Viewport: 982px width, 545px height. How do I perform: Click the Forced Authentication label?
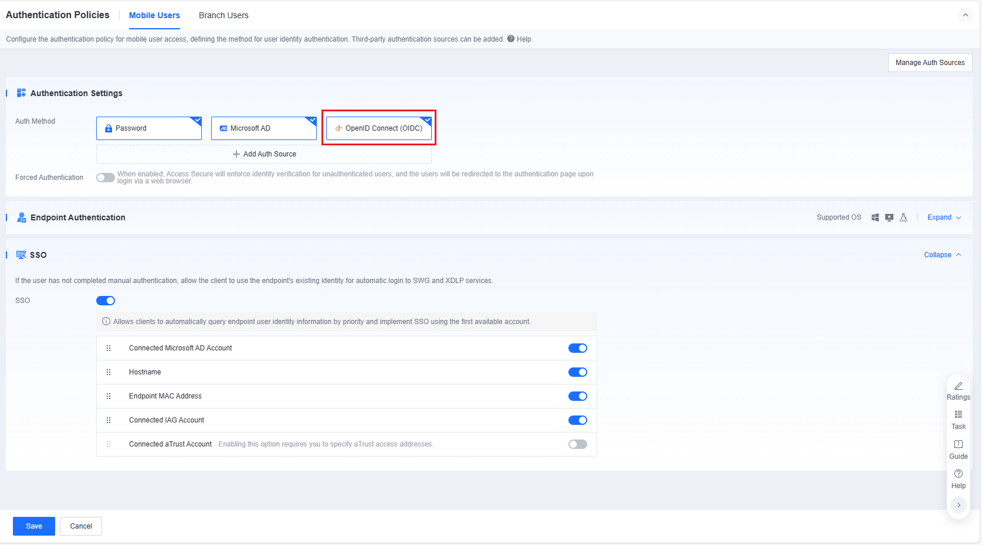[x=49, y=178]
